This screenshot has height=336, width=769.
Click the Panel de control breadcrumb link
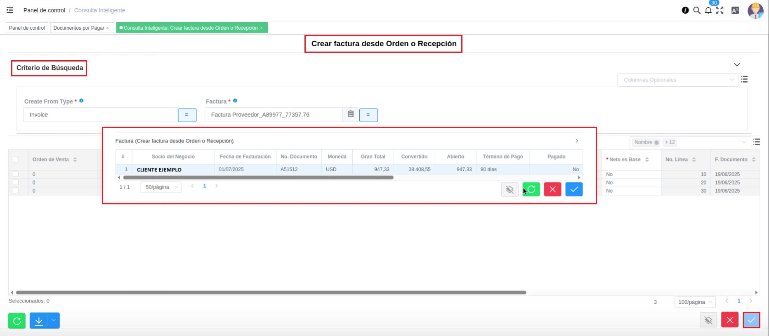click(44, 10)
